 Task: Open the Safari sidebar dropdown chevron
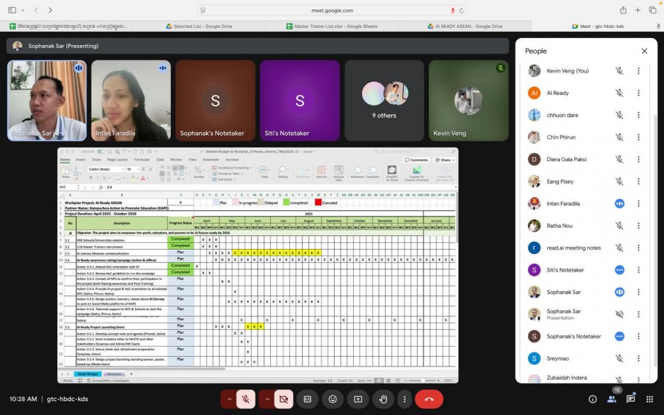click(x=23, y=10)
